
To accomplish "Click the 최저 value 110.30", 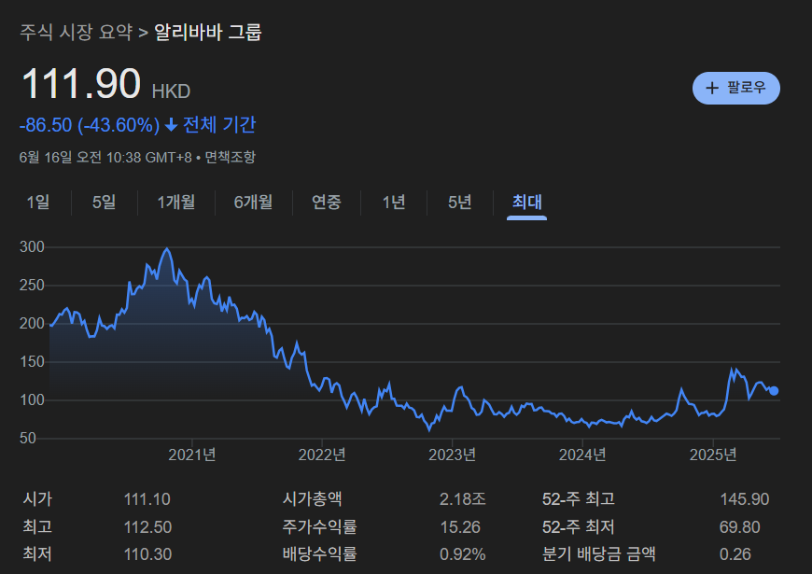I will tap(147, 554).
